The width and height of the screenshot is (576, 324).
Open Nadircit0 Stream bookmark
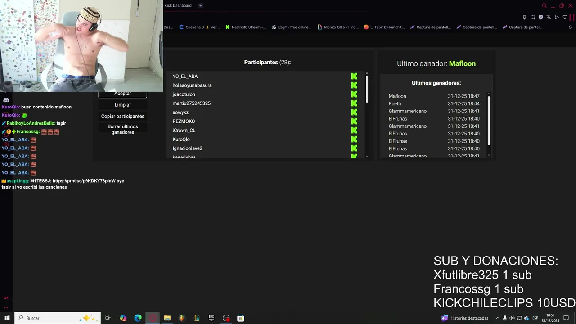pos(246,27)
